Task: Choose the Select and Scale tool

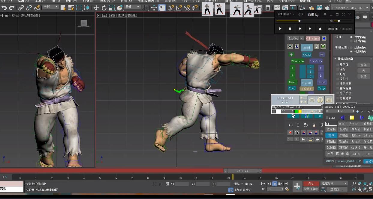Action: 112,8
